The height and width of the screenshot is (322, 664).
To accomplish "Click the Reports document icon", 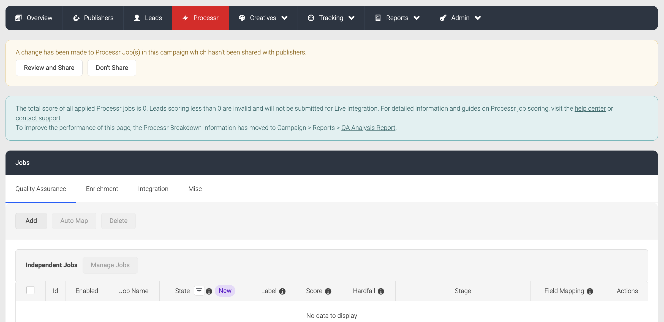I will click(378, 18).
